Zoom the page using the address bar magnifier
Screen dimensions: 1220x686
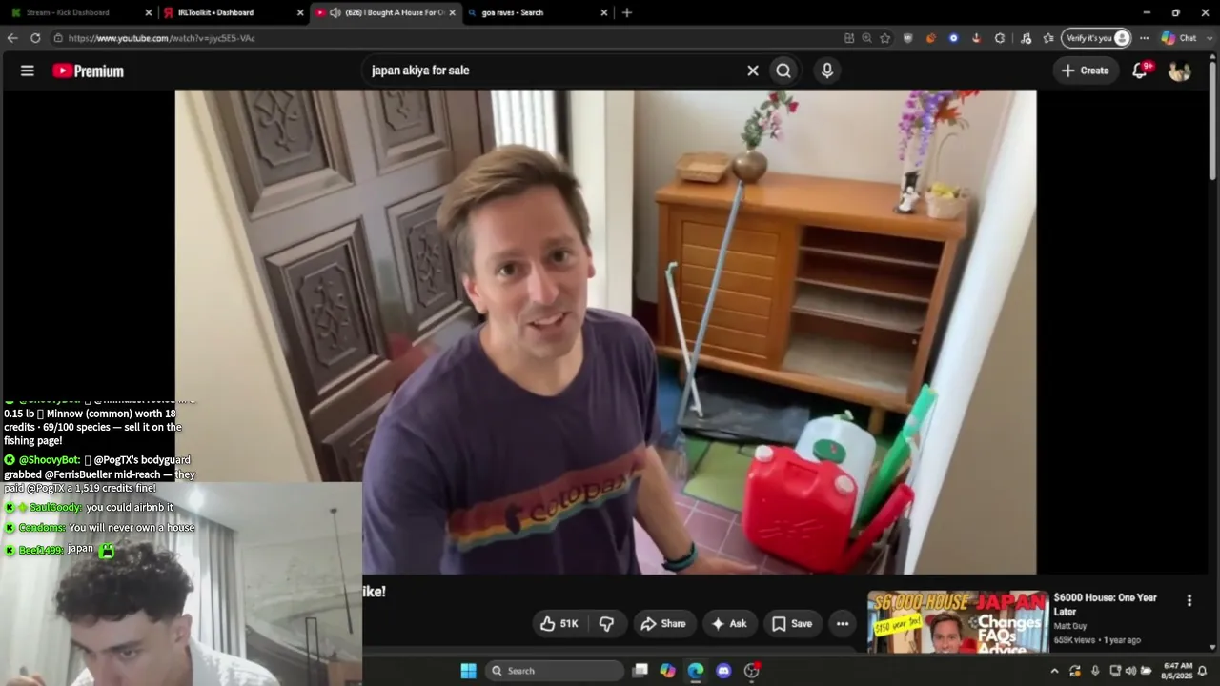pos(867,38)
